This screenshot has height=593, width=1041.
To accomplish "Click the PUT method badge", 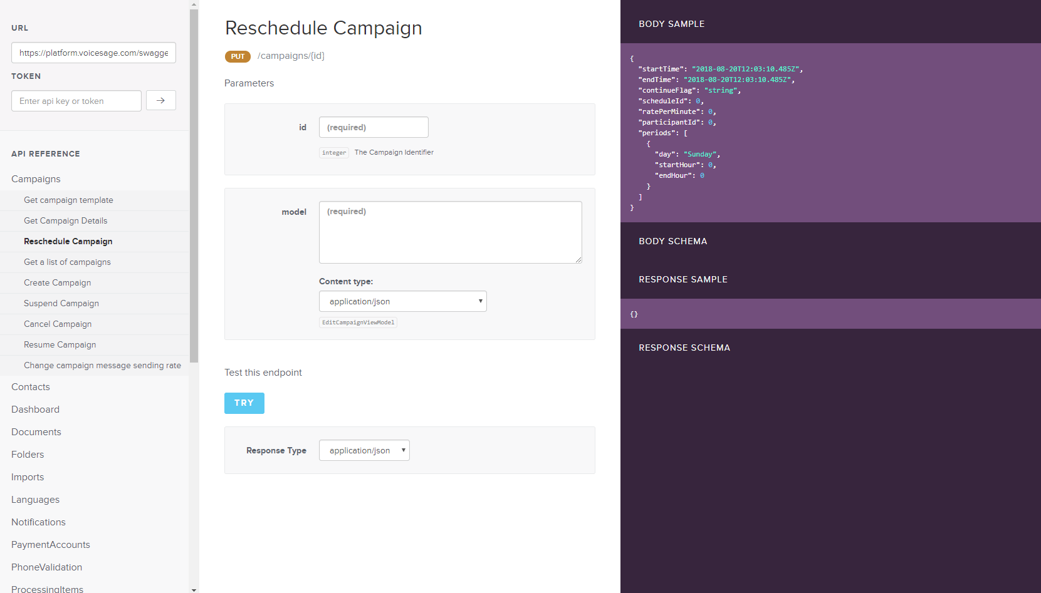I will click(238, 56).
